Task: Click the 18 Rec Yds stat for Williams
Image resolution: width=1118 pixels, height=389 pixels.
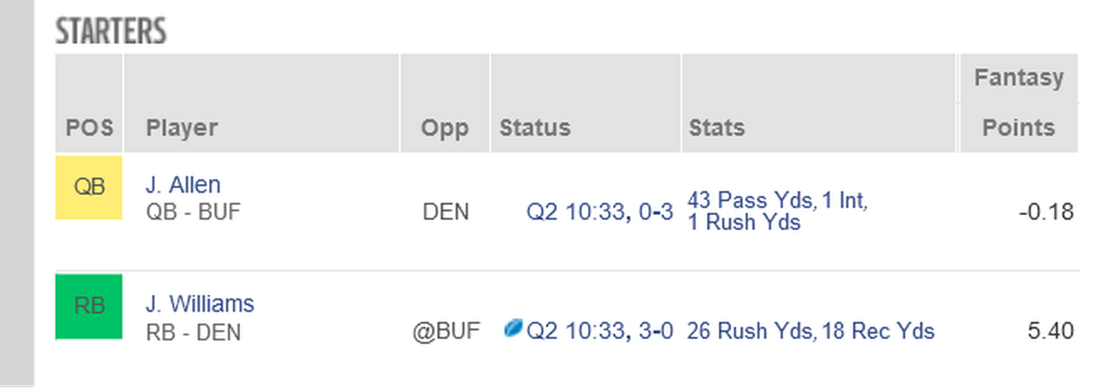Action: (x=878, y=331)
